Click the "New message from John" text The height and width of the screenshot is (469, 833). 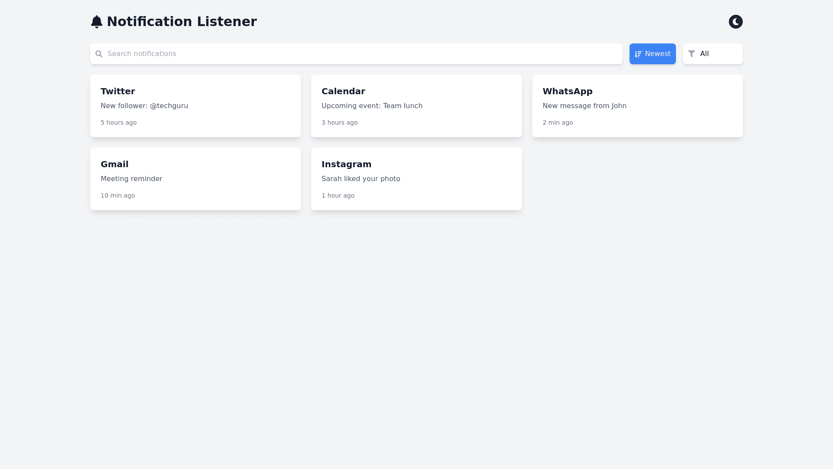click(x=584, y=106)
